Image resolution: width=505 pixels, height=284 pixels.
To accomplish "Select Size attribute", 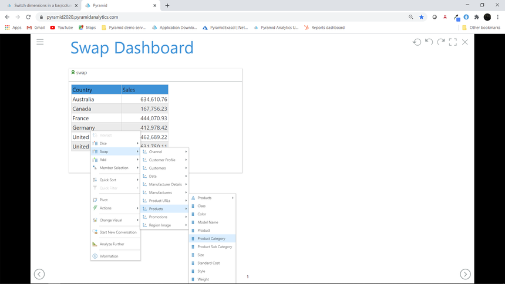I will (212, 255).
